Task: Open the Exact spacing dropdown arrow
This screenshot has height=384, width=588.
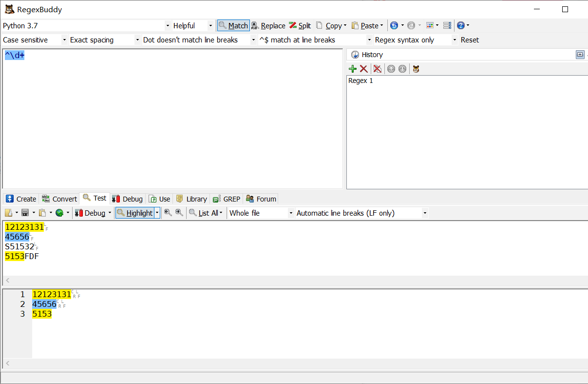Action: point(137,40)
